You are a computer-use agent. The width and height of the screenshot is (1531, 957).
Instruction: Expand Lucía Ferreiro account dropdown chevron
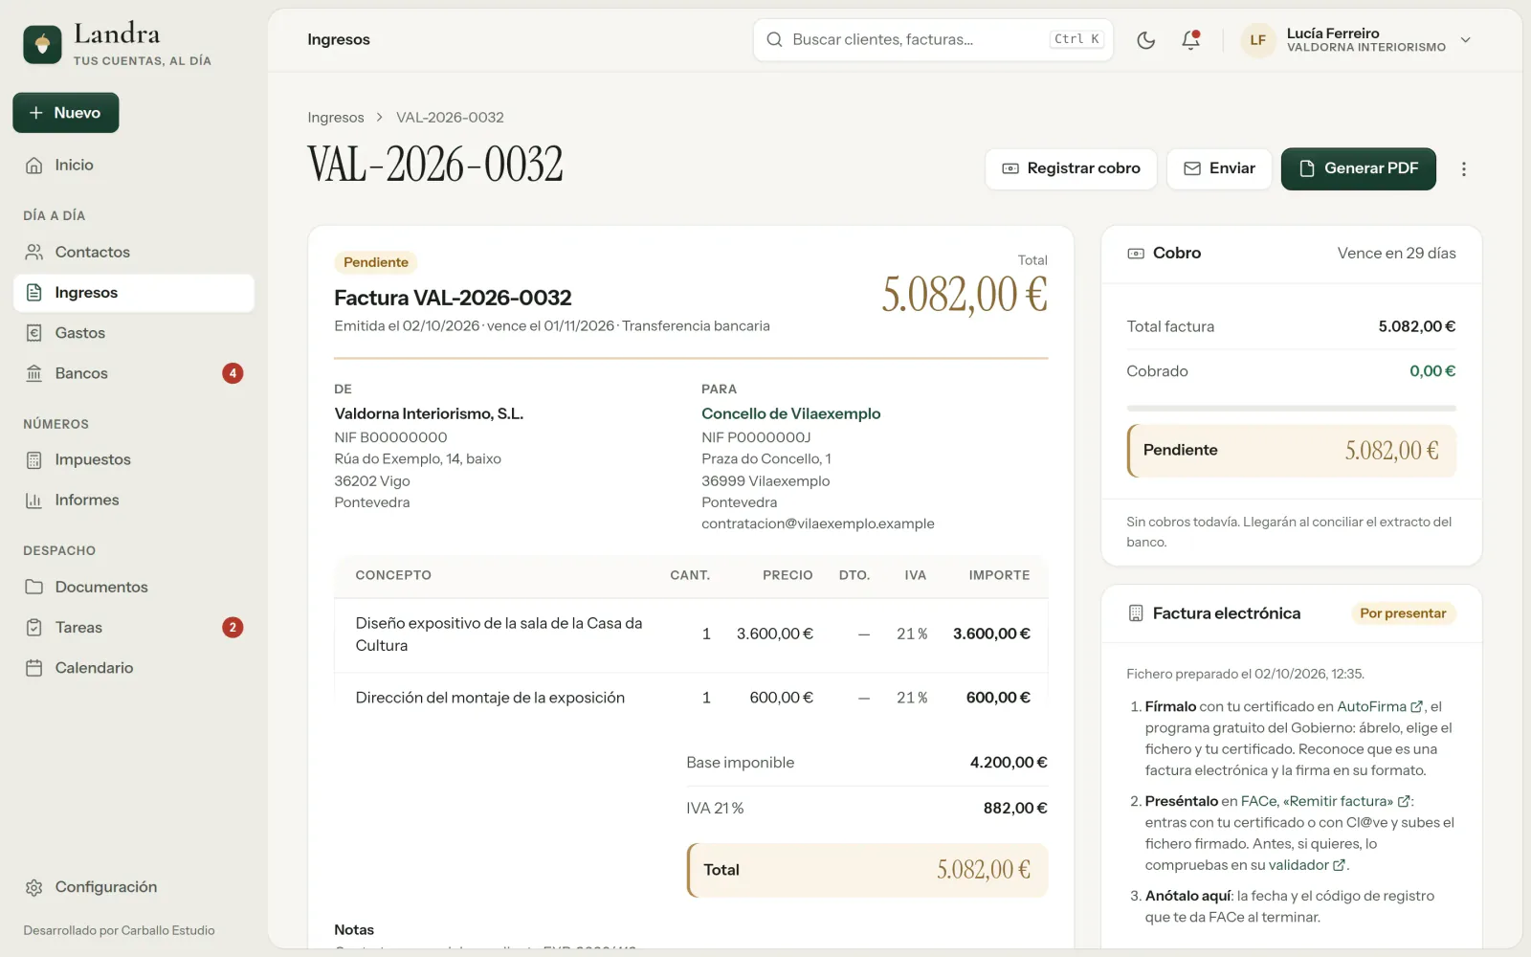(x=1465, y=40)
